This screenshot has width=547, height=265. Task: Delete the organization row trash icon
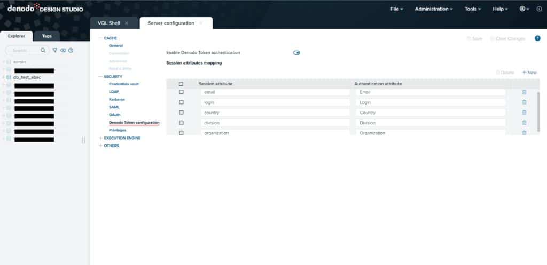pyautogui.click(x=524, y=133)
